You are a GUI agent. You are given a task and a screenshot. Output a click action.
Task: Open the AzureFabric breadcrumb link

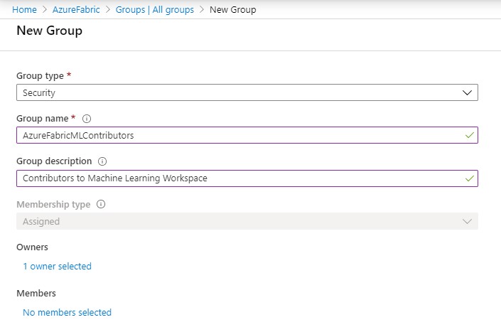click(76, 9)
